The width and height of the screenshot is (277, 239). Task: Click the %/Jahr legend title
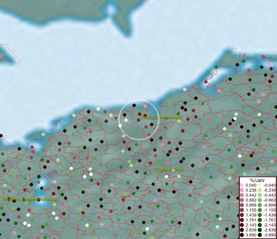pyautogui.click(x=257, y=180)
